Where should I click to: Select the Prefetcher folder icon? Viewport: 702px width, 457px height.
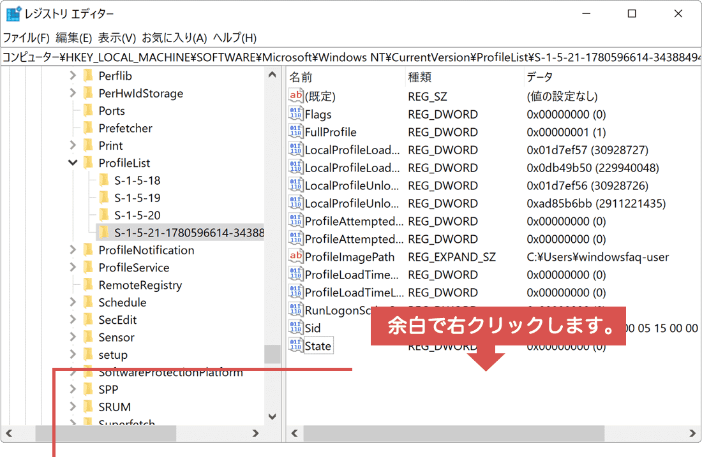(89, 128)
